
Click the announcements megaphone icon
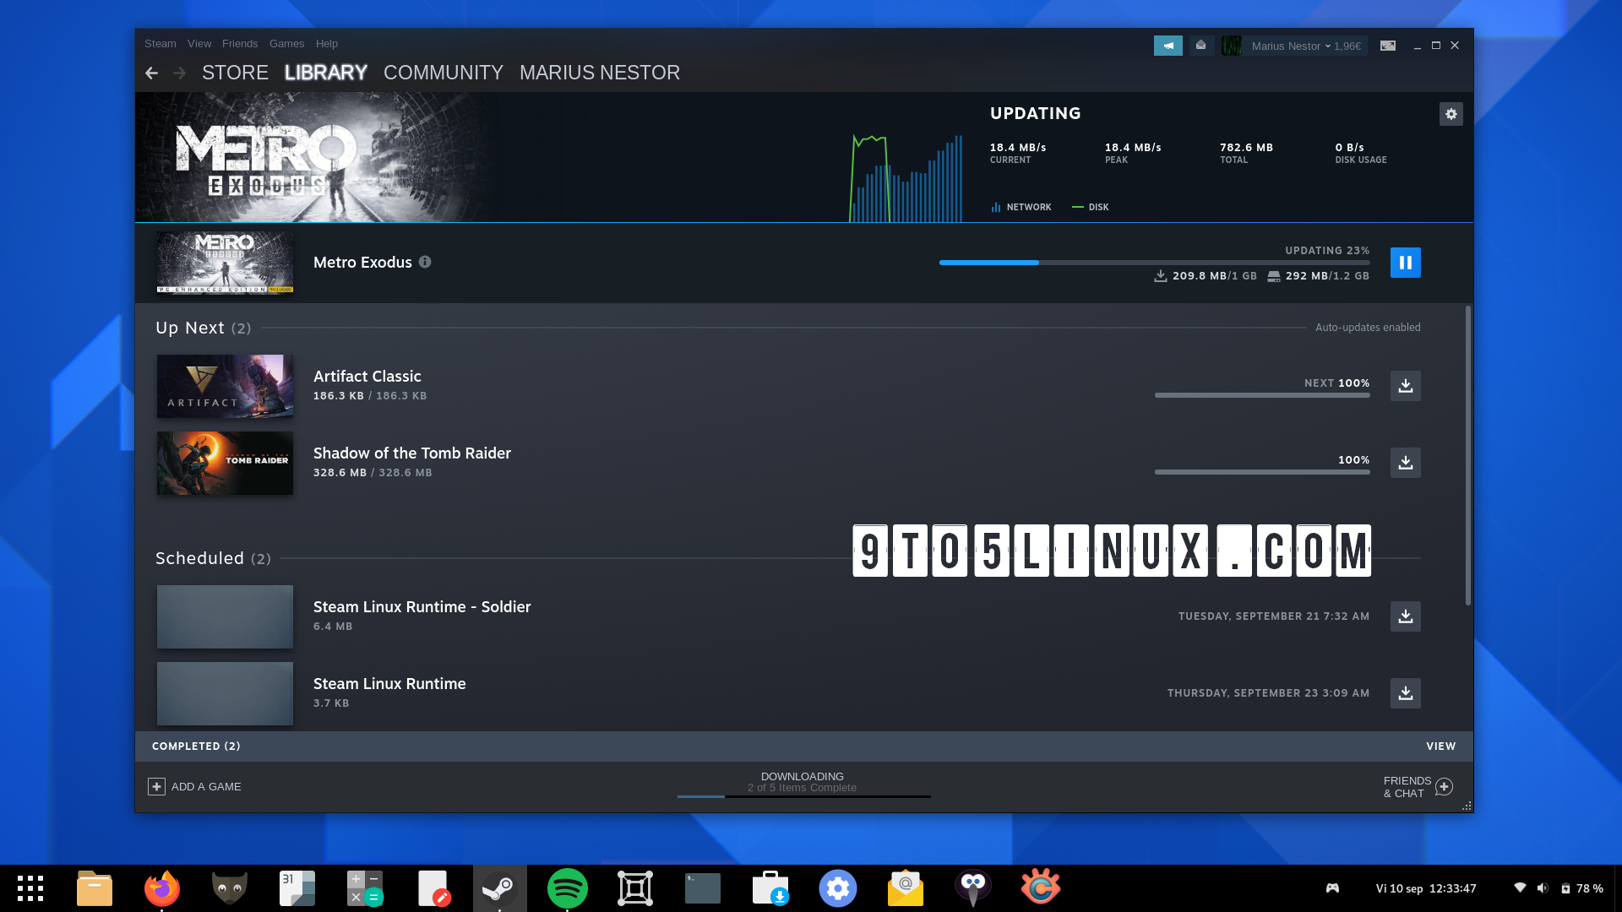click(x=1168, y=46)
